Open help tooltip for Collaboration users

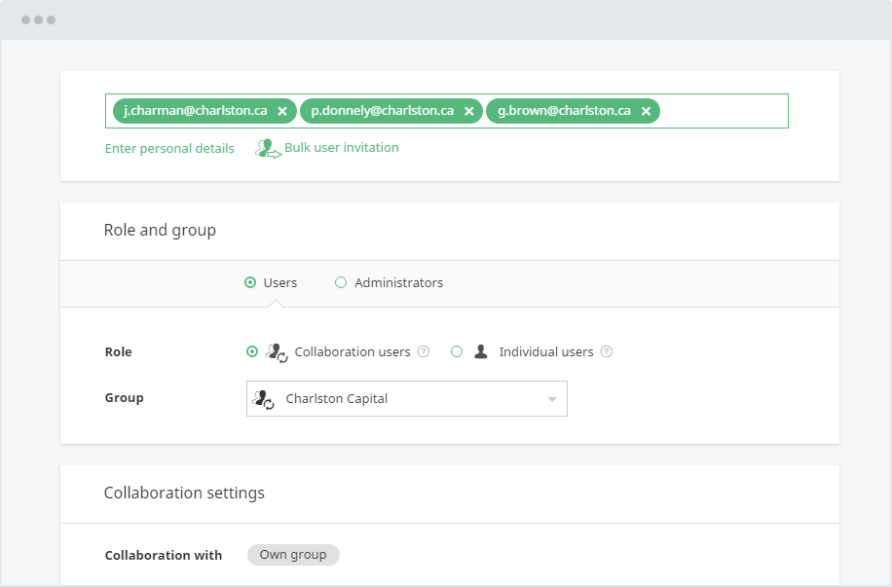pyautogui.click(x=424, y=352)
